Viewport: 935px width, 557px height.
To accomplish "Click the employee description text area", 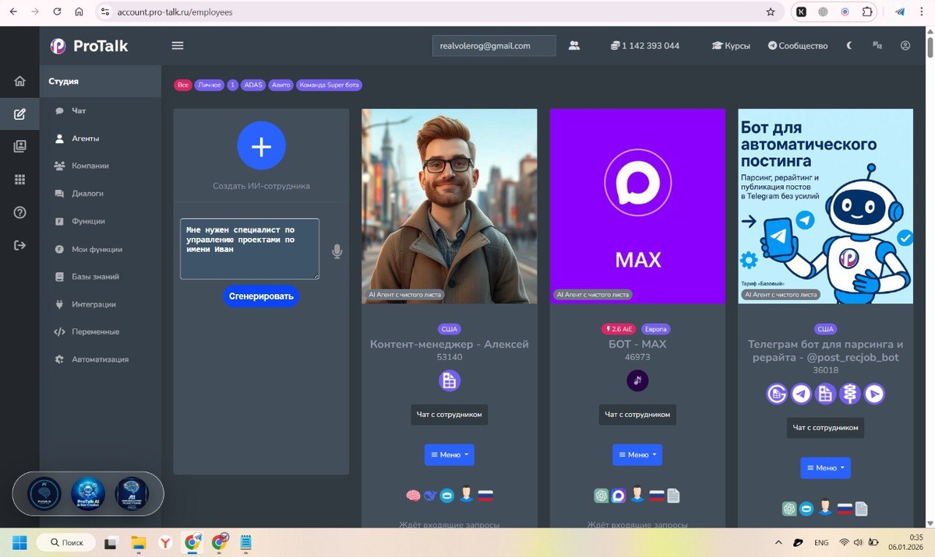I will click(x=249, y=249).
